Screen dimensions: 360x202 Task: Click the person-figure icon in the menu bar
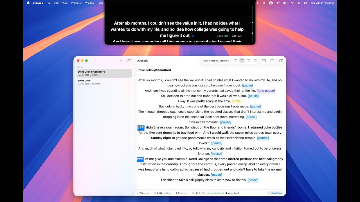pyautogui.click(x=258, y=3)
